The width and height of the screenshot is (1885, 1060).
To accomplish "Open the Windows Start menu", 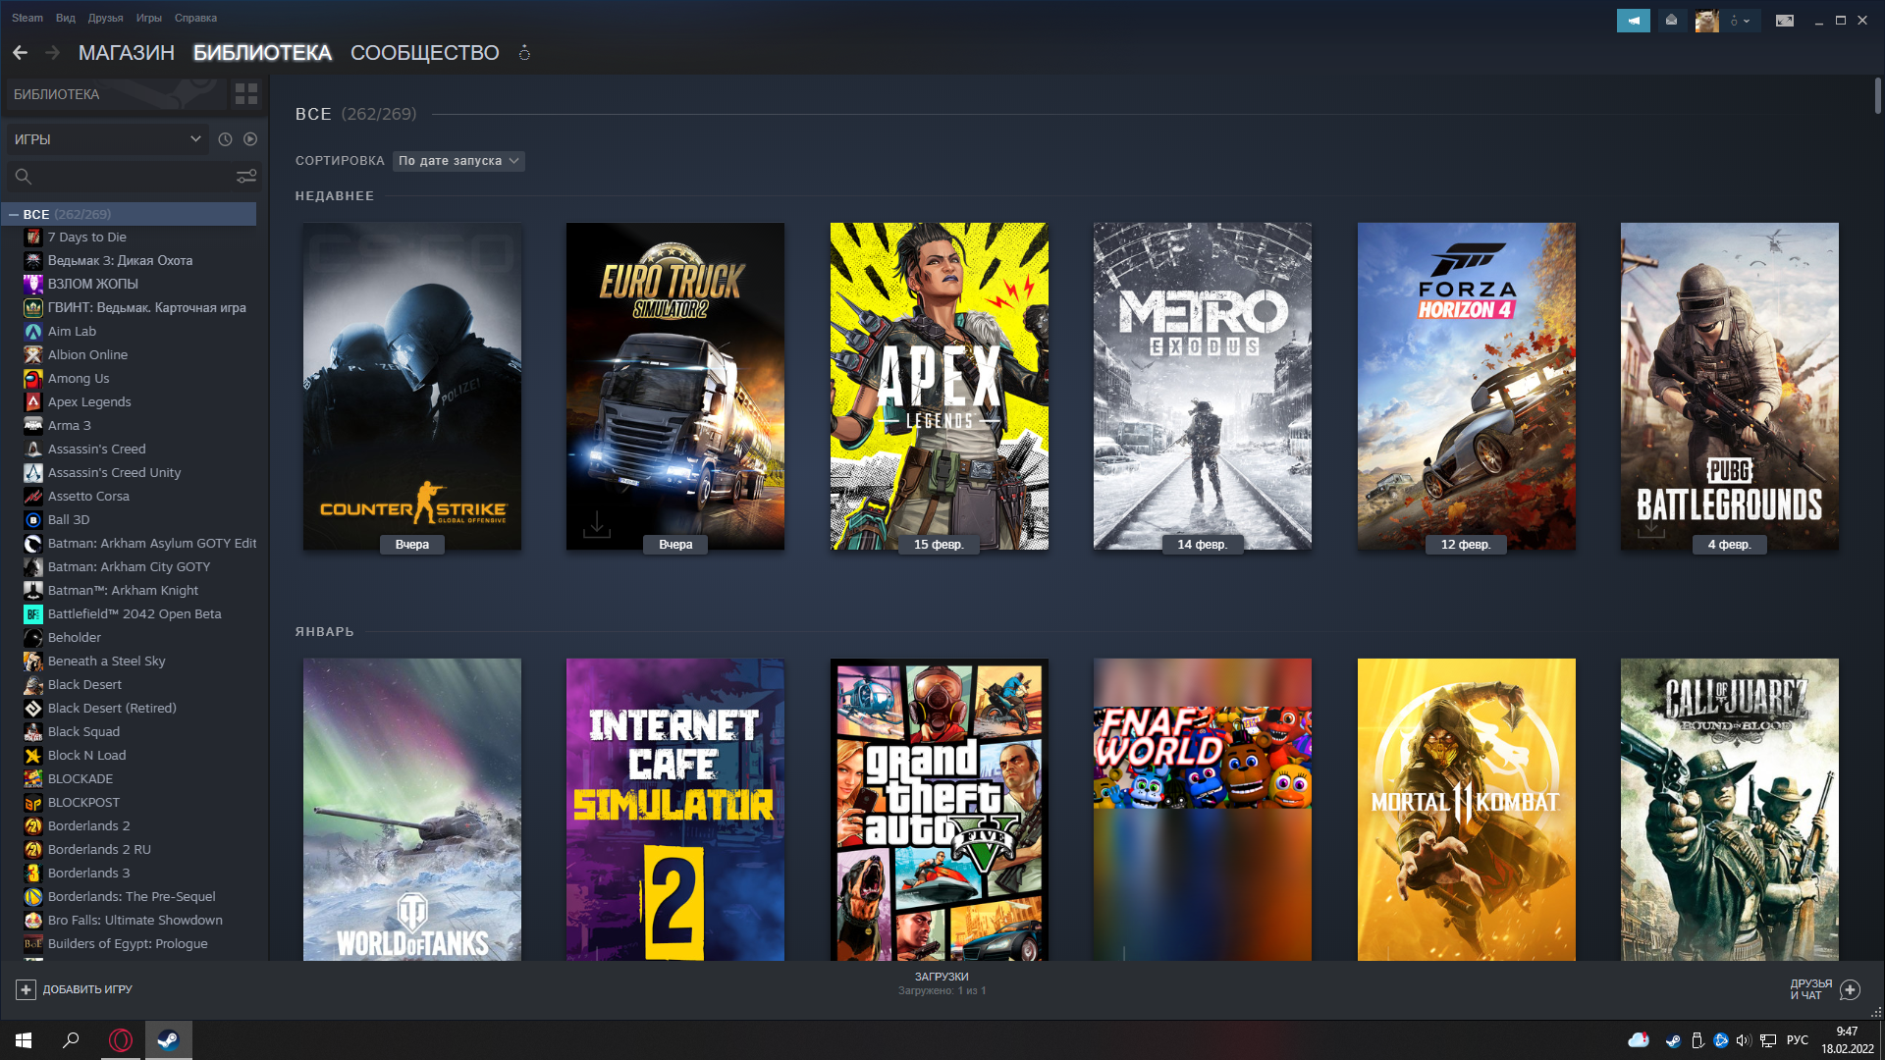I will tap(24, 1040).
